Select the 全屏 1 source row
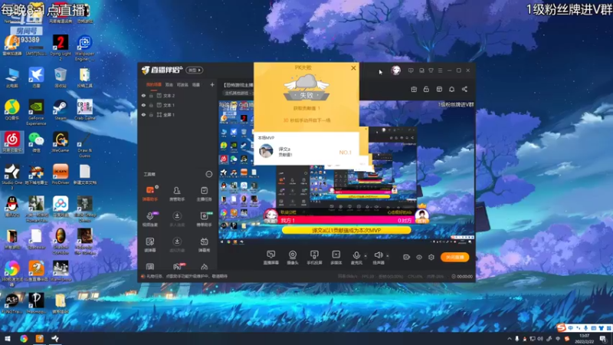Viewport: 613px width, 345px height. point(177,114)
